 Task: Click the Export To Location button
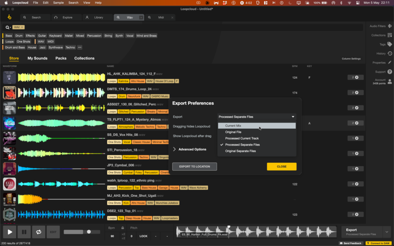tap(195, 167)
